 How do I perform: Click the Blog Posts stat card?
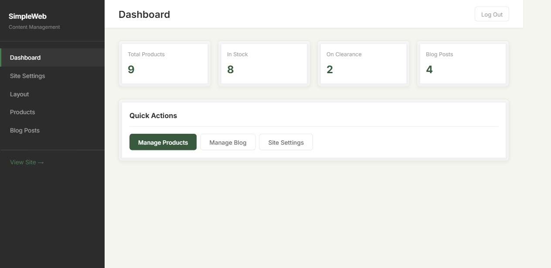463,64
